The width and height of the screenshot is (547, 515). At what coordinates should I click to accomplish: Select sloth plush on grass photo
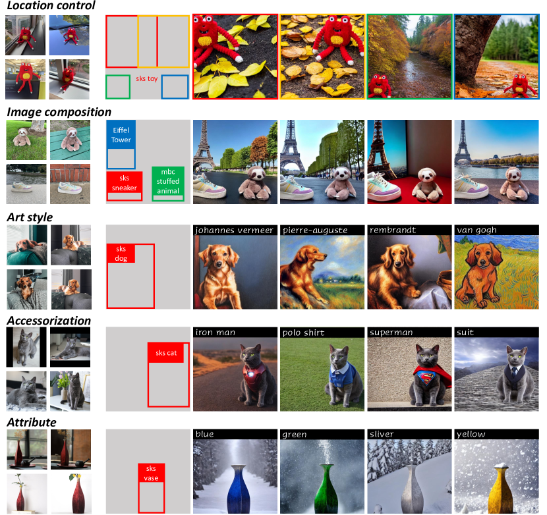[x=26, y=140]
